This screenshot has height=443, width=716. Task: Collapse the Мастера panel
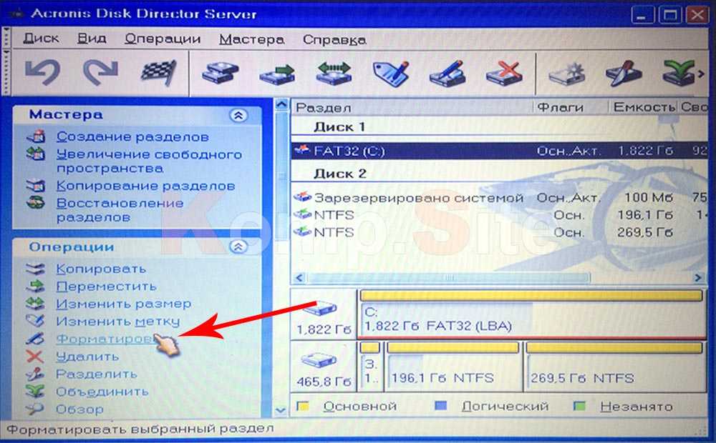238,115
